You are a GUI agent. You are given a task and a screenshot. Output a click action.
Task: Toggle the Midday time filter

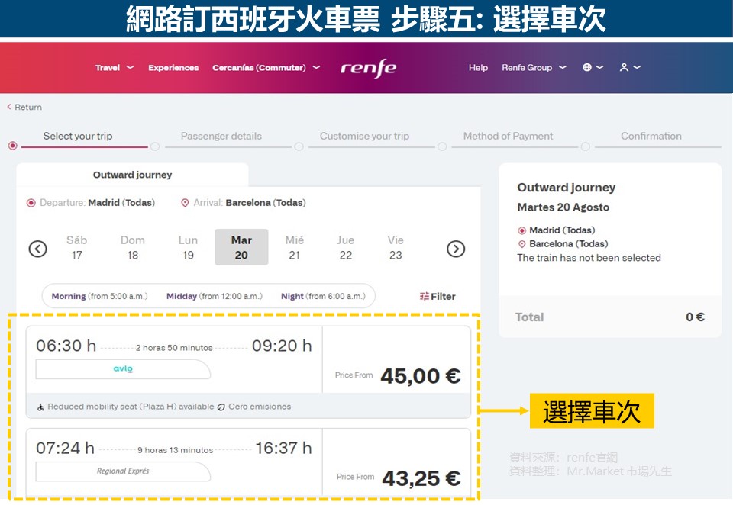tap(214, 297)
